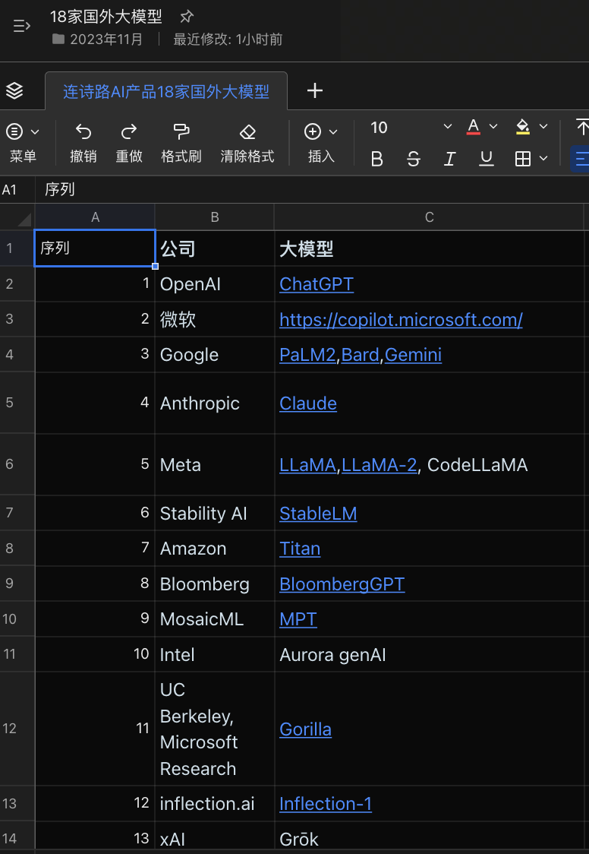The image size is (589, 854).
Task: Select column A header
Action: coord(95,217)
